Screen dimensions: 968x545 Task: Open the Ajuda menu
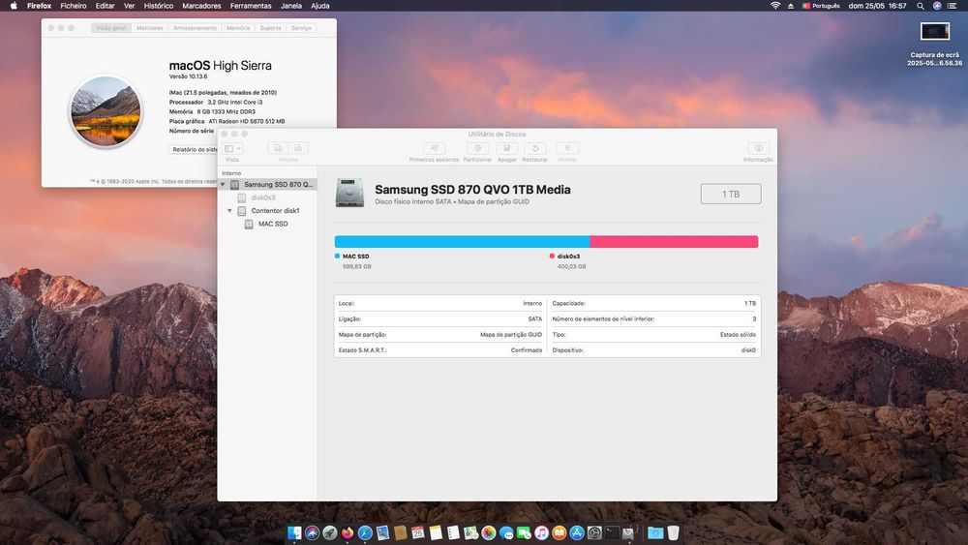(x=319, y=6)
